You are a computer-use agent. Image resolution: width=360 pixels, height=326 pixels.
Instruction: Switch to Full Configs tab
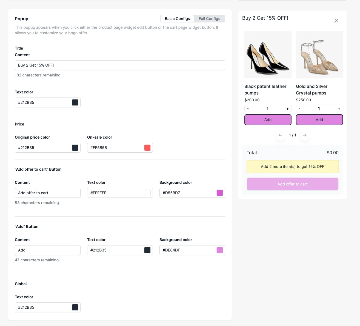tap(209, 19)
